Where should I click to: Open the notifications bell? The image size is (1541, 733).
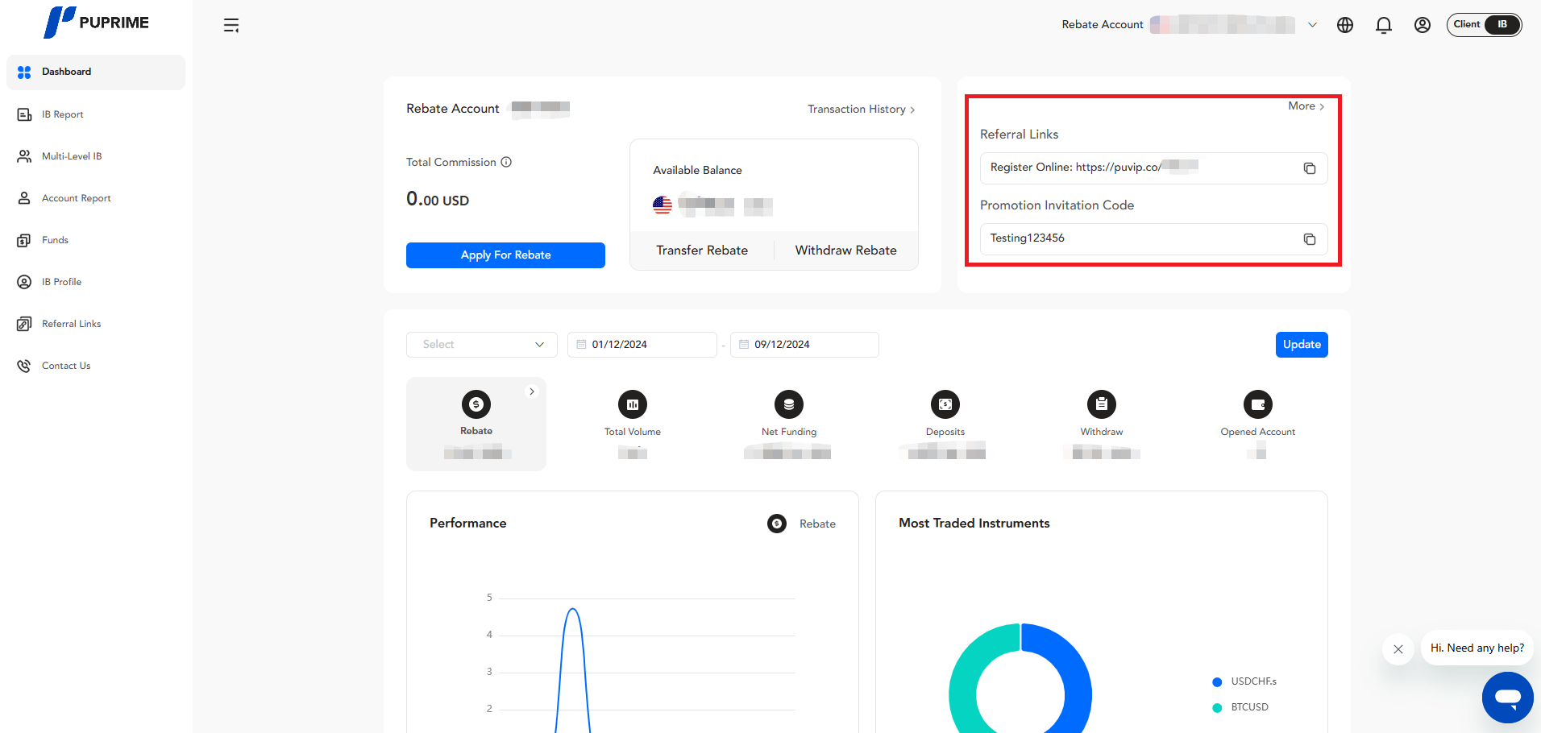(x=1383, y=25)
